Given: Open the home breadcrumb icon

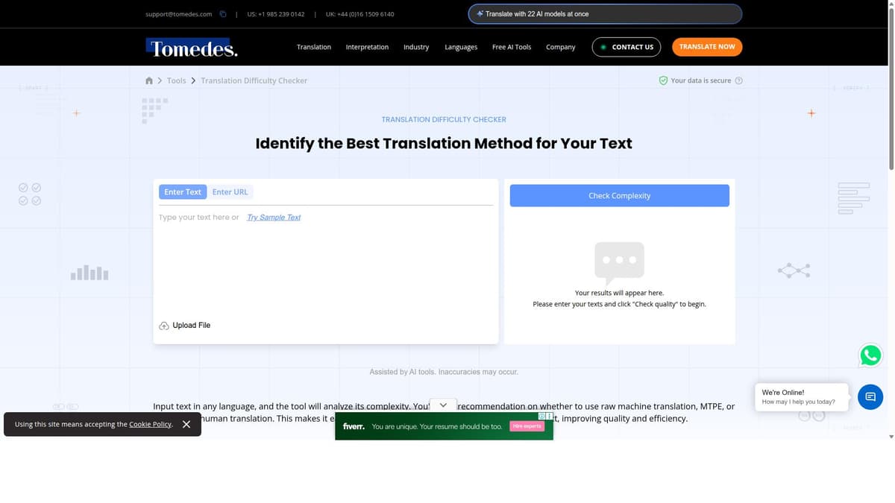Looking at the screenshot, I should [149, 80].
